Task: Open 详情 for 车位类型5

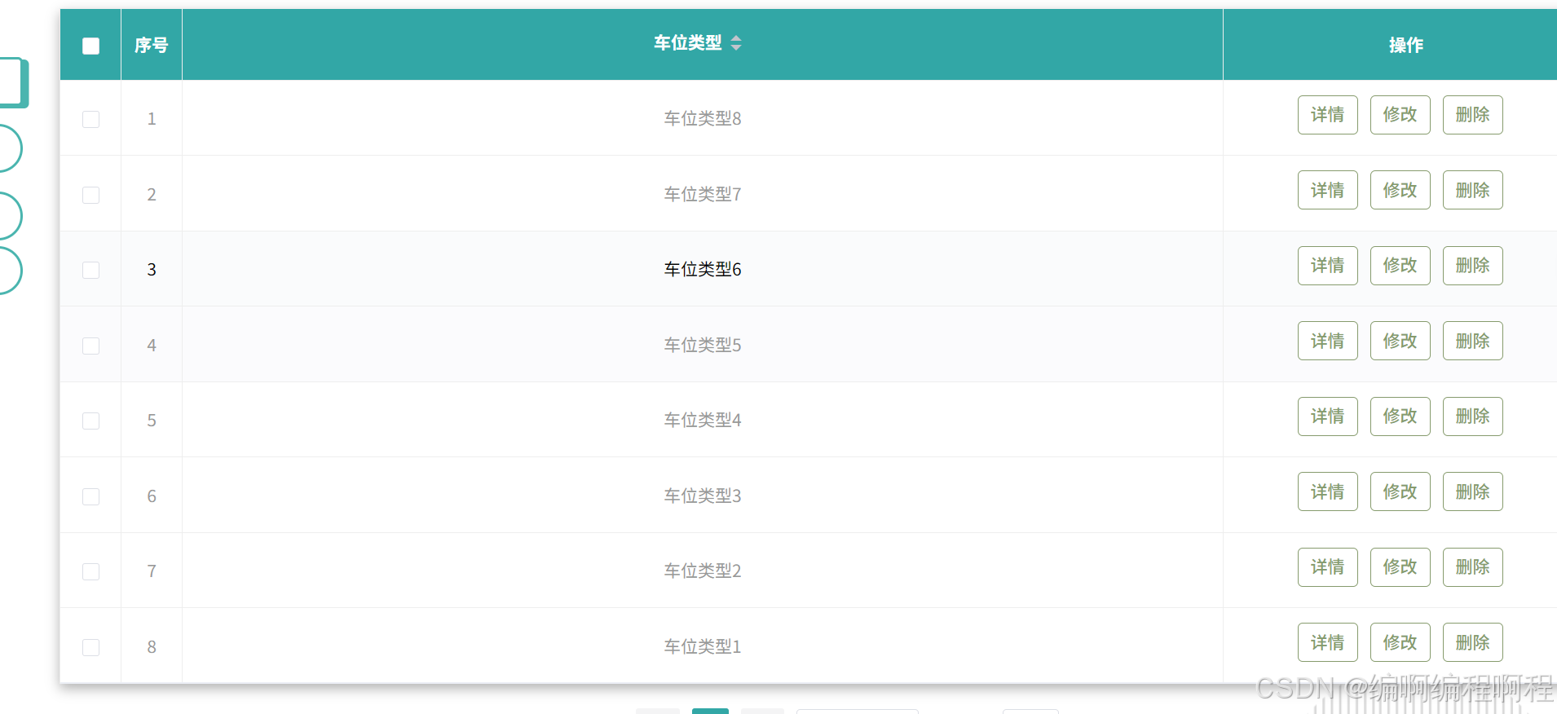Action: coord(1327,341)
